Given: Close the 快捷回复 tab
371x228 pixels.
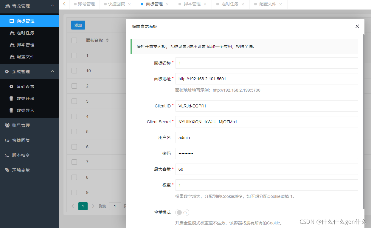Looking at the screenshot, I should tap(129, 4).
